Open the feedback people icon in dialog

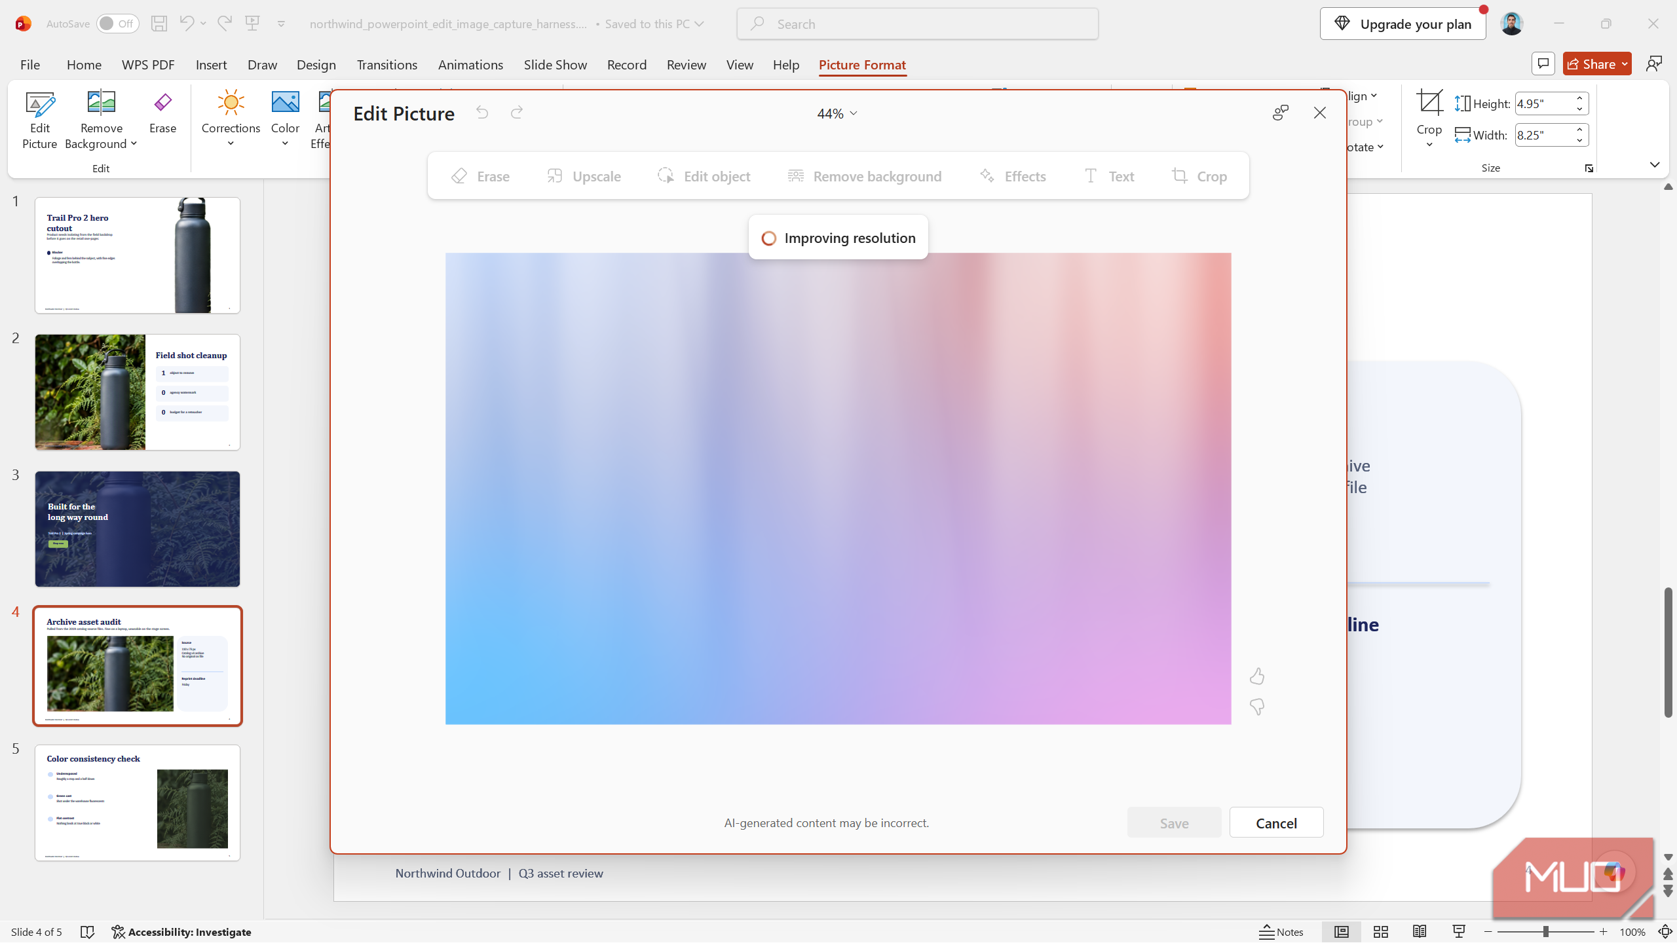click(x=1281, y=113)
